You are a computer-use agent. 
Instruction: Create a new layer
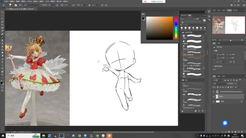pos(239,132)
